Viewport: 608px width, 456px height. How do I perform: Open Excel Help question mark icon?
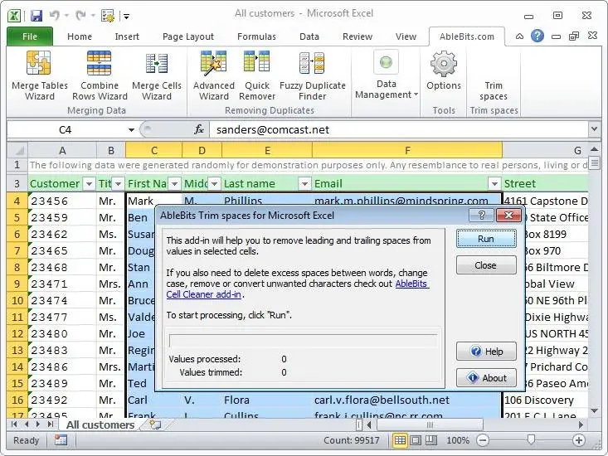pyautogui.click(x=537, y=36)
